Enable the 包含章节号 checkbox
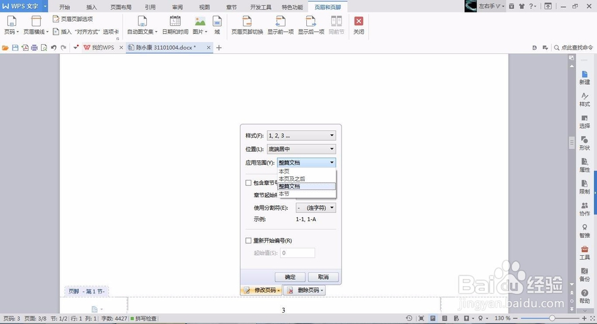 point(248,183)
